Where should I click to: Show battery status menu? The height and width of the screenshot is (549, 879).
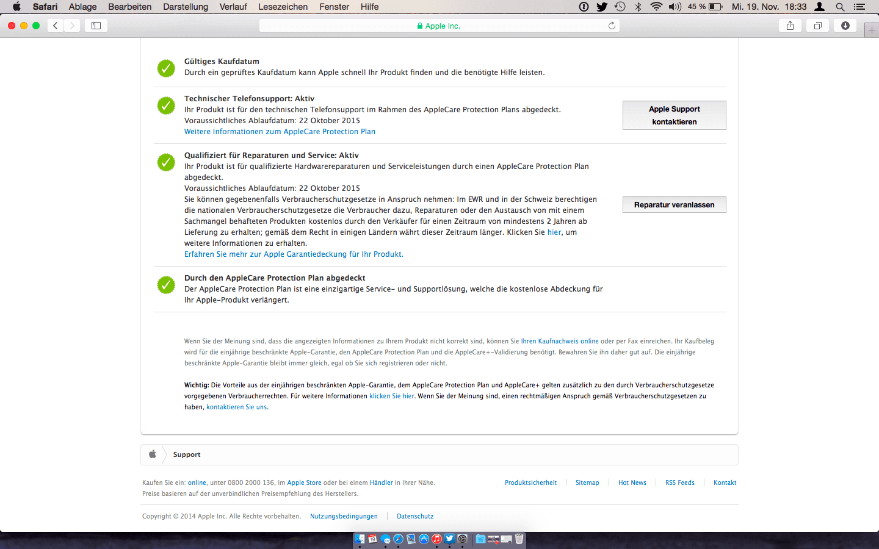click(x=705, y=7)
